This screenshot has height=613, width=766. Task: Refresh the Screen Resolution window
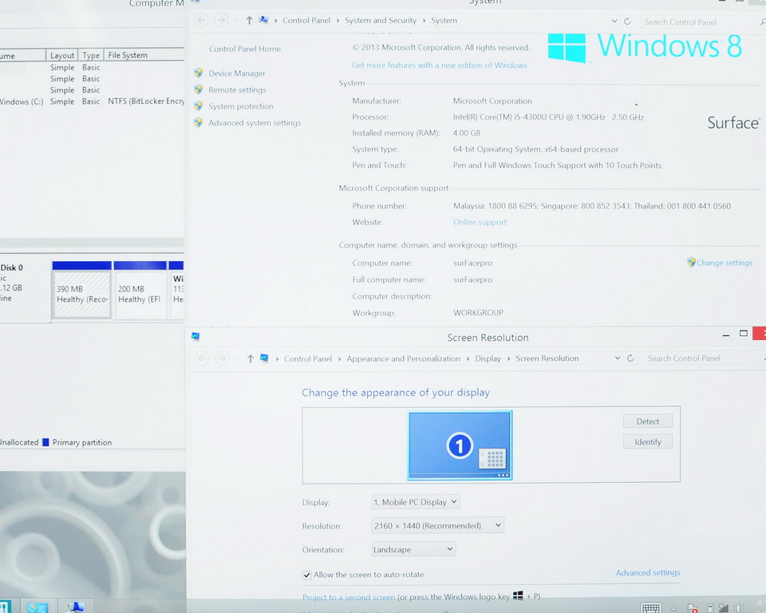coord(630,358)
